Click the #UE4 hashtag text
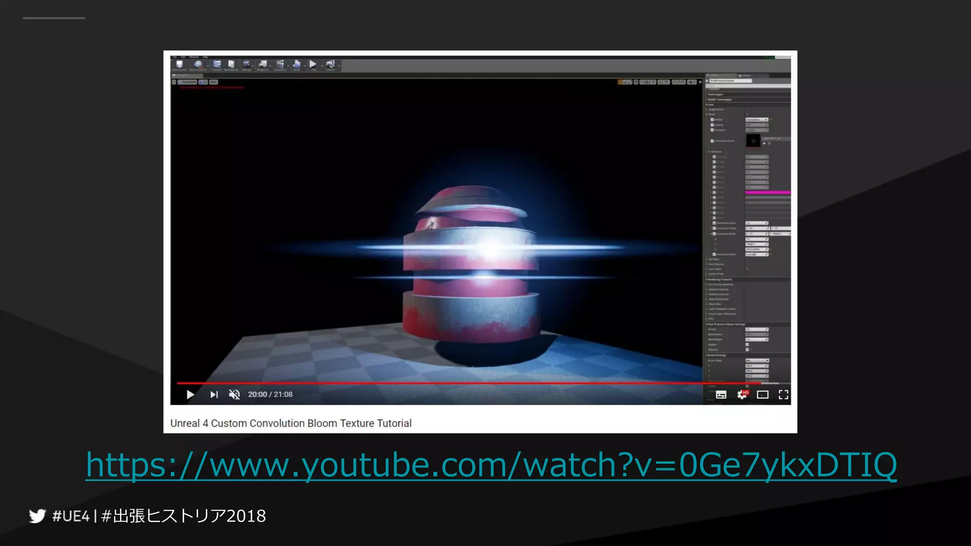Viewport: 971px width, 546px height. [71, 516]
